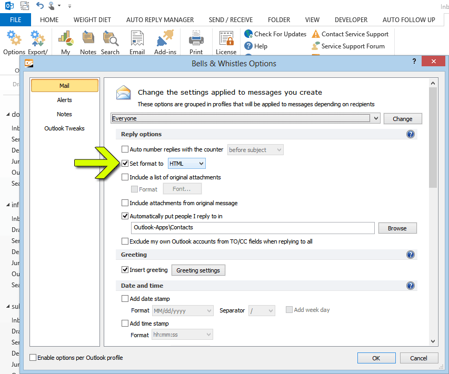Switch to the AUTO REPLY MANAGER tab
This screenshot has width=449, height=374.
click(160, 20)
